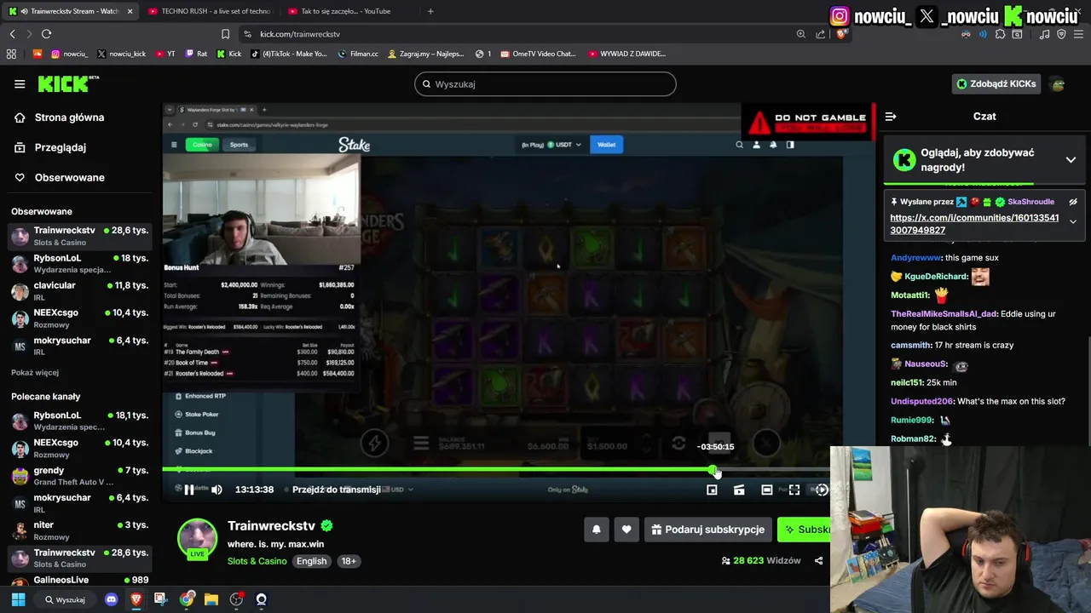The width and height of the screenshot is (1091, 613).
Task: Click username Andyrewww in chat
Action: [915, 258]
